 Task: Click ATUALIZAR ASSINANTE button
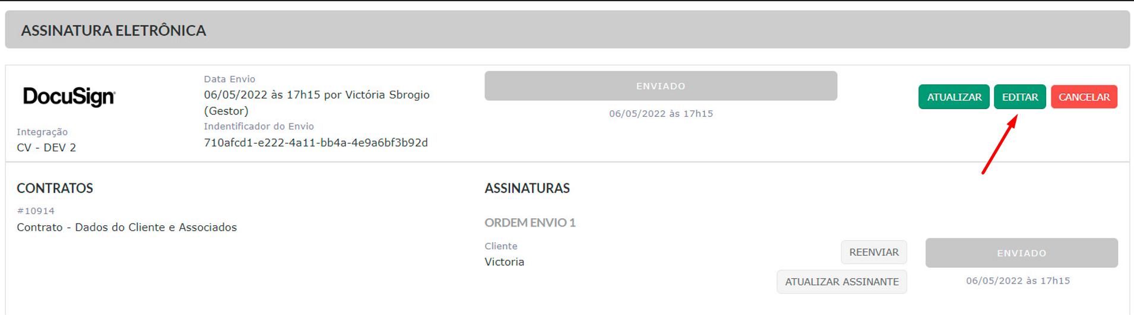pyautogui.click(x=841, y=282)
